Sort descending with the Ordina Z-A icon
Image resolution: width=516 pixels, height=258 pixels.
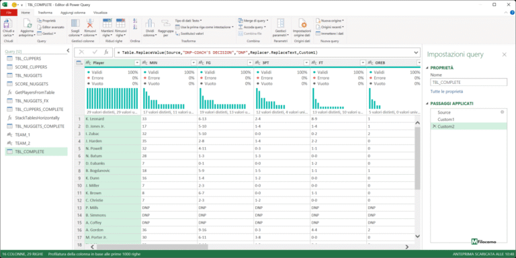point(135,28)
